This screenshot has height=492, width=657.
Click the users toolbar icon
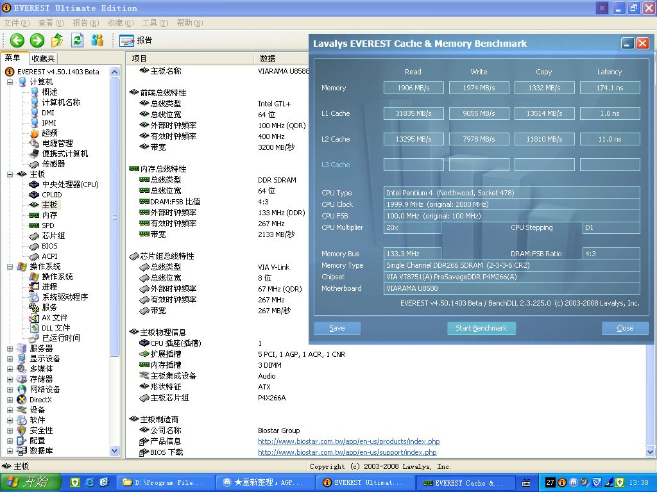coord(98,40)
